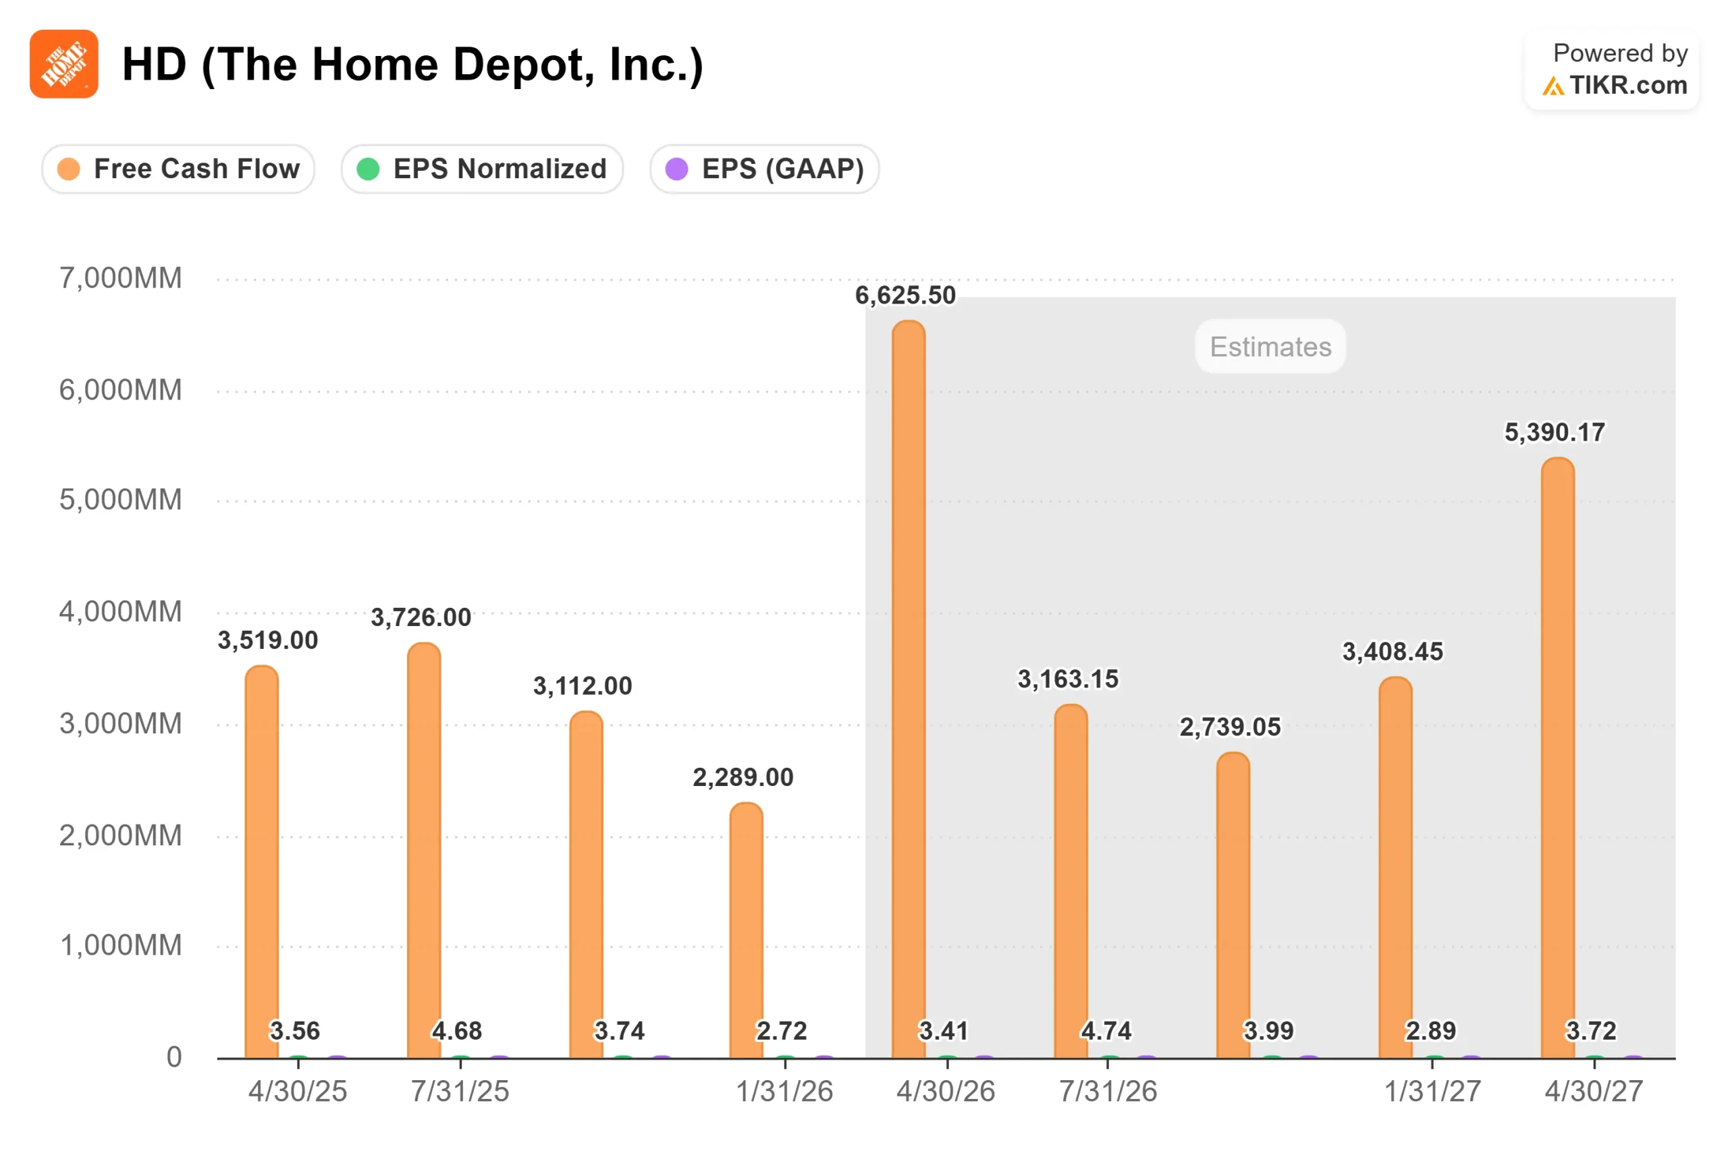This screenshot has height=1151, width=1728.
Task: Select the 6,625.50 free cash flow bar
Action: (909, 690)
